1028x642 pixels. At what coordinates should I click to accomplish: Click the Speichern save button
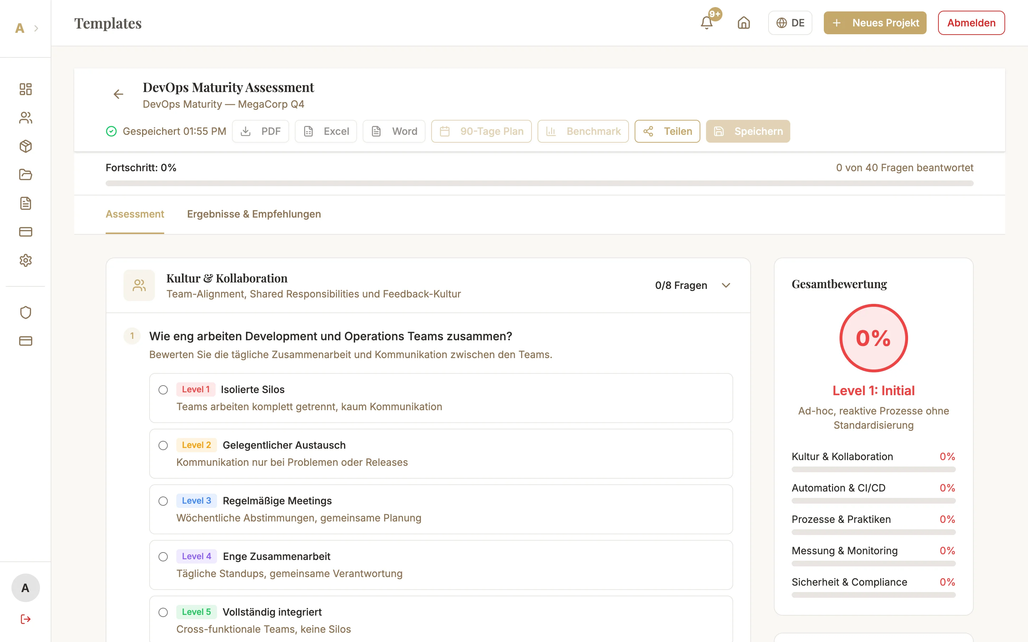coord(748,131)
